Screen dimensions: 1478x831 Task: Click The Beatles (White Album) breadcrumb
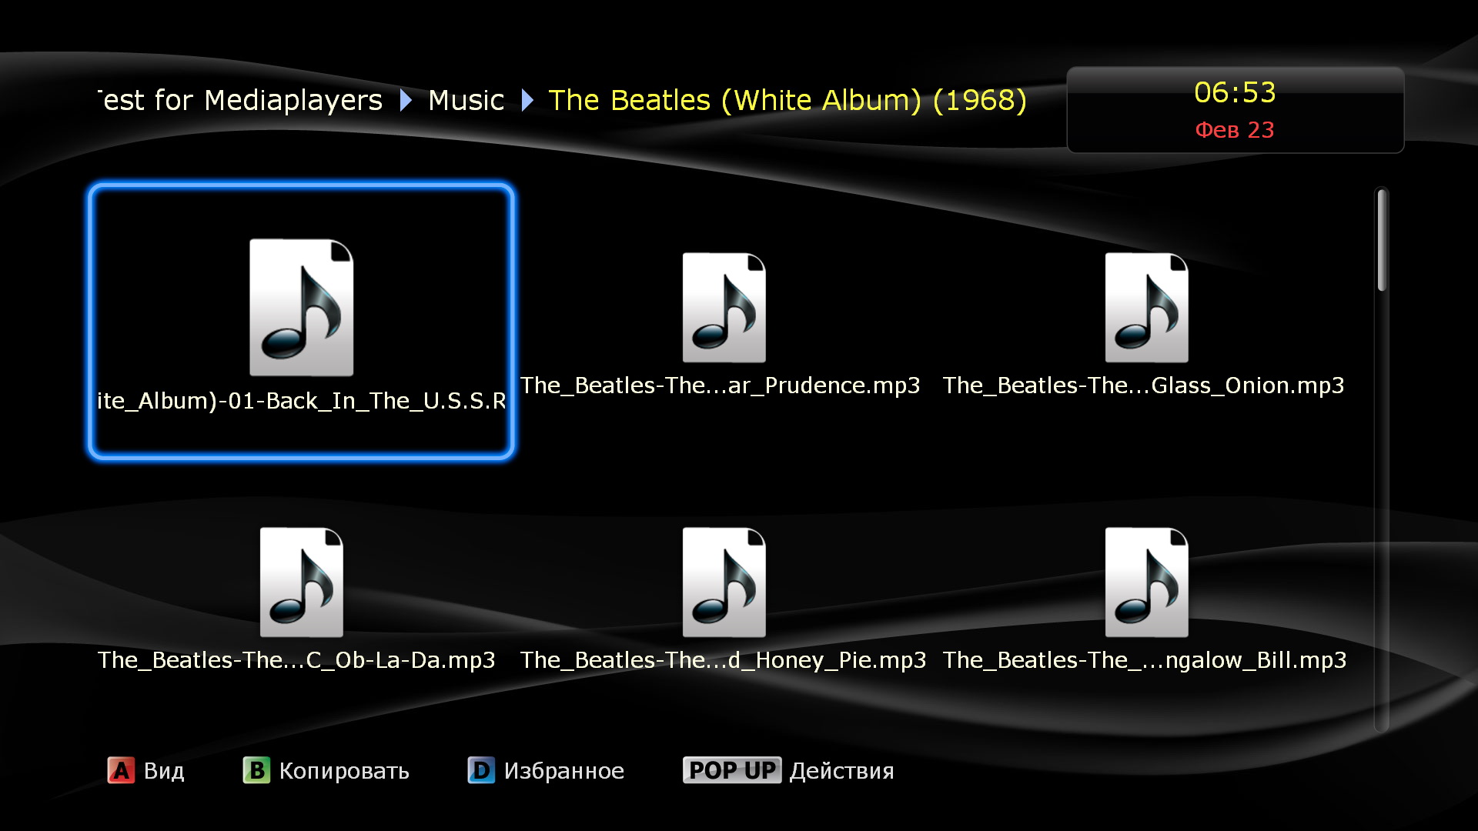coord(787,101)
